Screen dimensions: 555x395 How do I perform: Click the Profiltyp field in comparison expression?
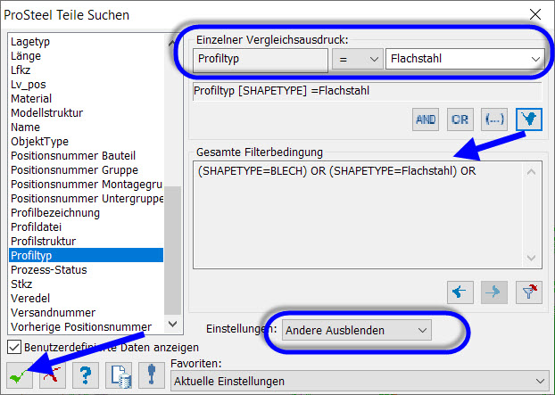point(261,60)
